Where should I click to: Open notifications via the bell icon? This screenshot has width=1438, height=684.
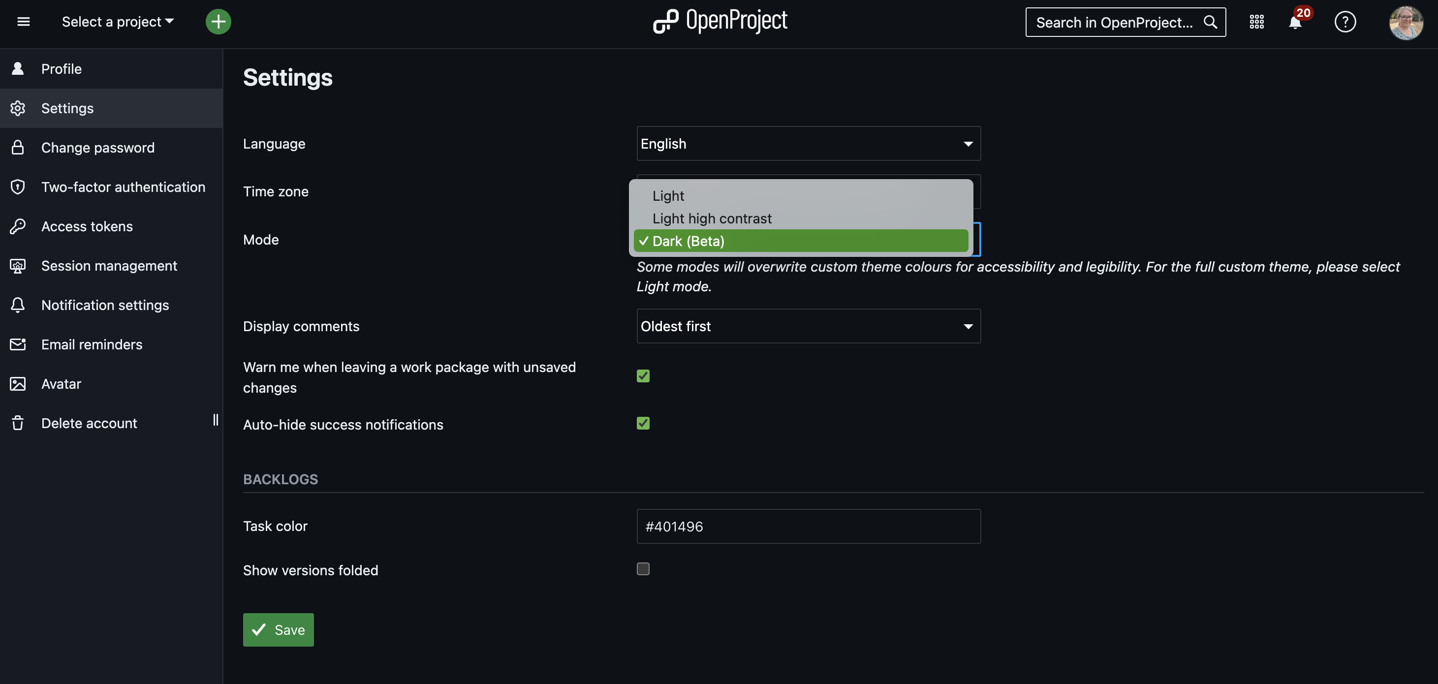tap(1294, 23)
